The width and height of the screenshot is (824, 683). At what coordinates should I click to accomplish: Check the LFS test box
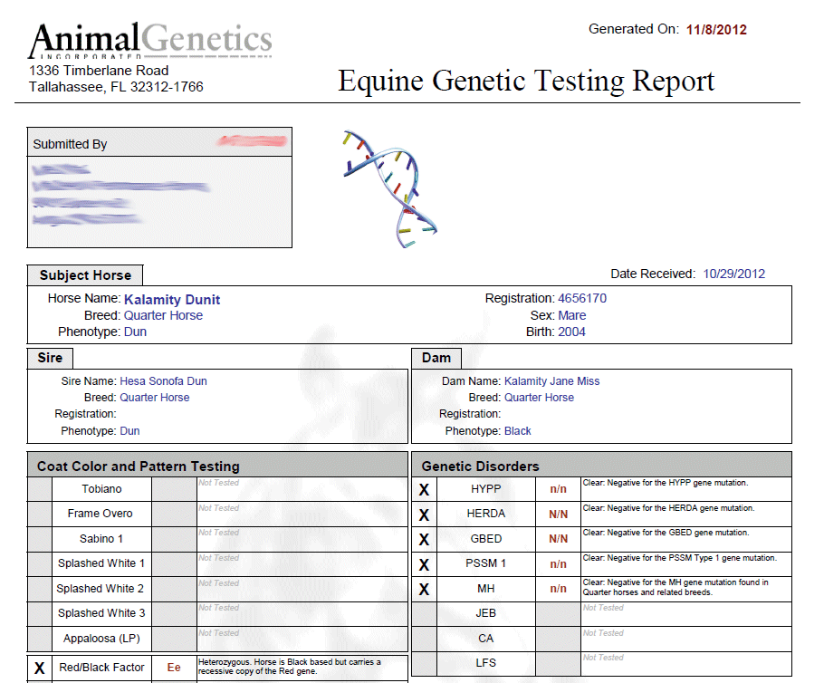(424, 664)
